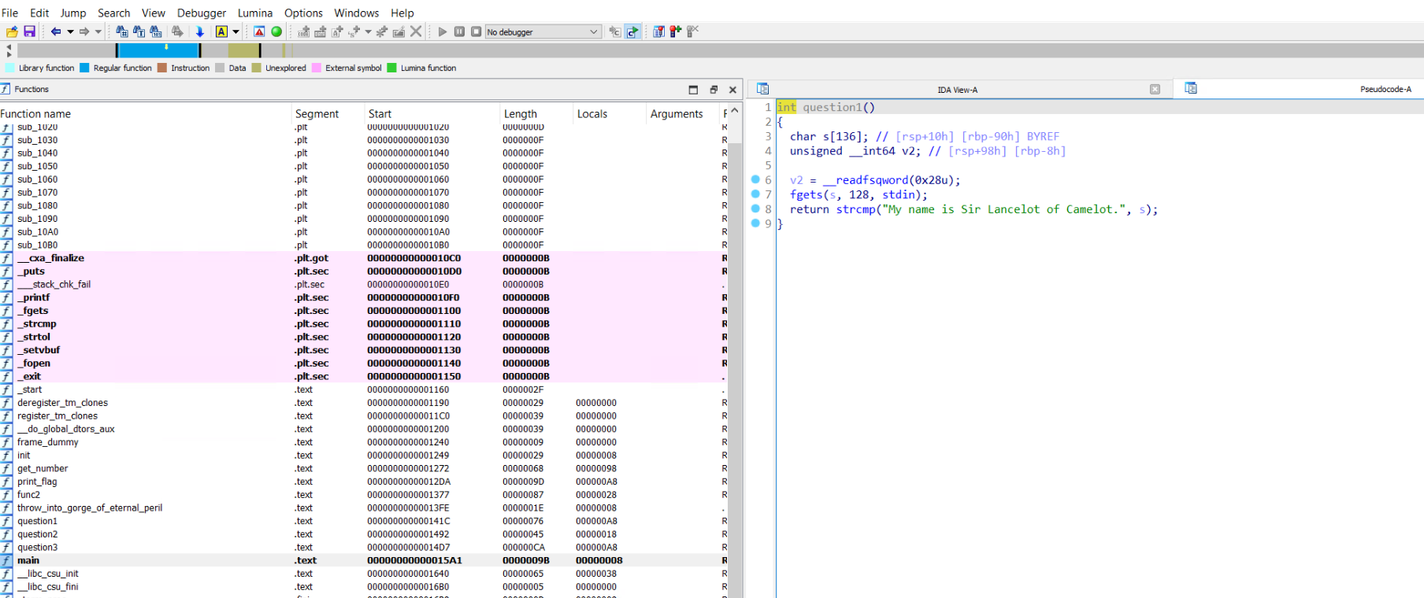Click the pause process button

[x=459, y=31]
